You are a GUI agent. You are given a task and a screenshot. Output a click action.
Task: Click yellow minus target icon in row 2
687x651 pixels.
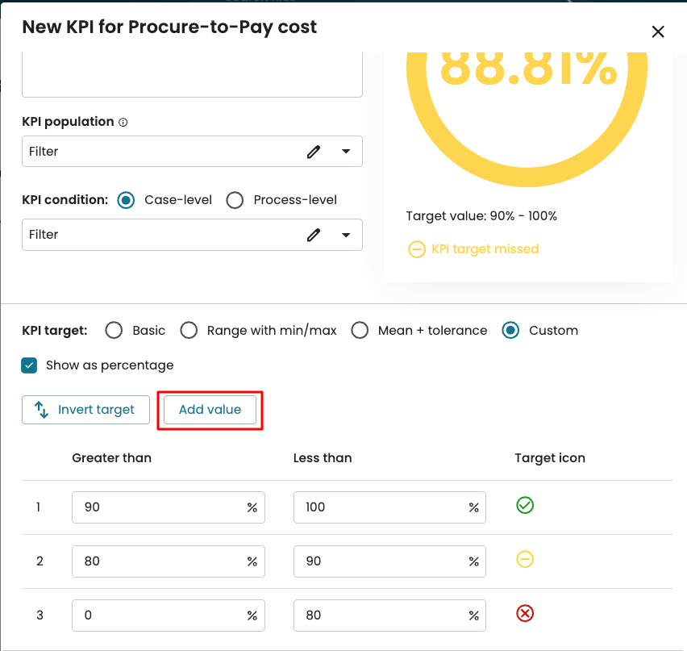tap(525, 560)
